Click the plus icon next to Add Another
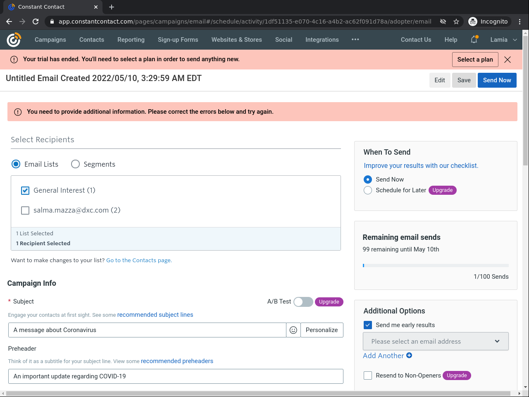Viewport: 529px width, 397px height. click(x=409, y=355)
